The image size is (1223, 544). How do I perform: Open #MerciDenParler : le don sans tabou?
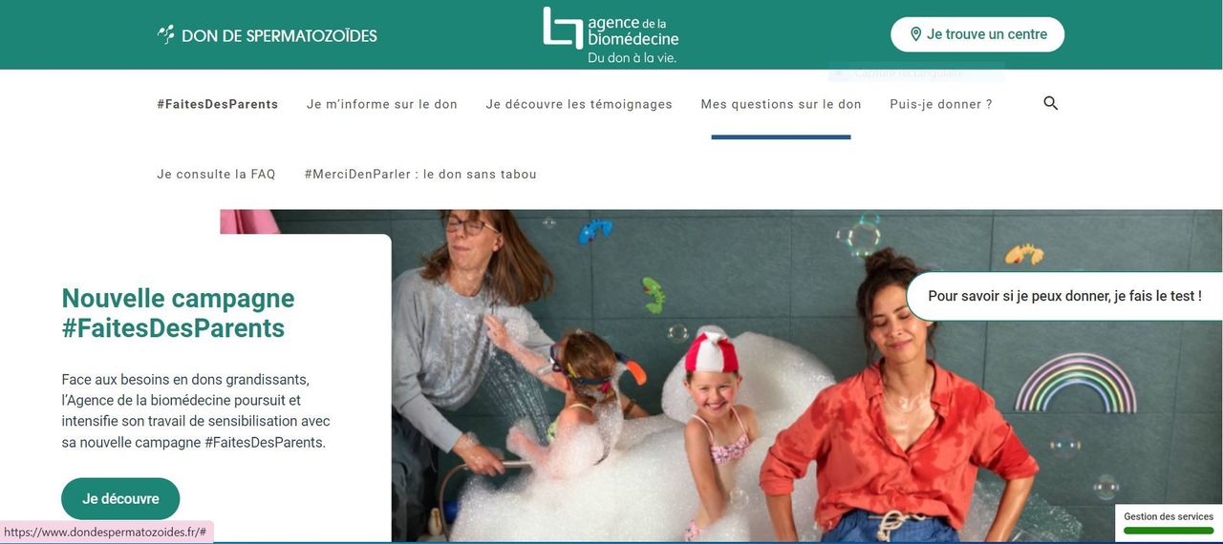pyautogui.click(x=420, y=175)
